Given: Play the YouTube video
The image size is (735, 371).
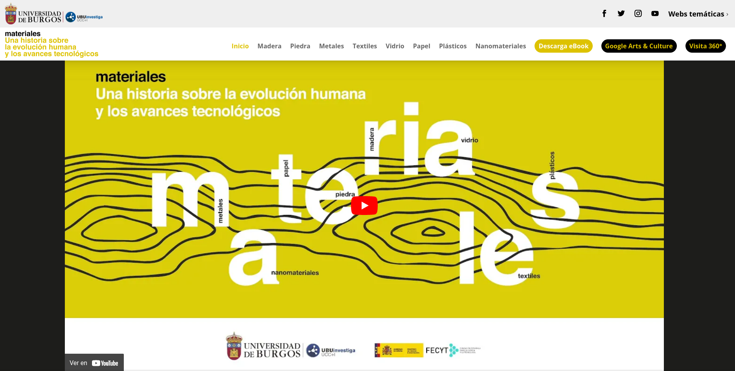Looking at the screenshot, I should click(x=364, y=206).
